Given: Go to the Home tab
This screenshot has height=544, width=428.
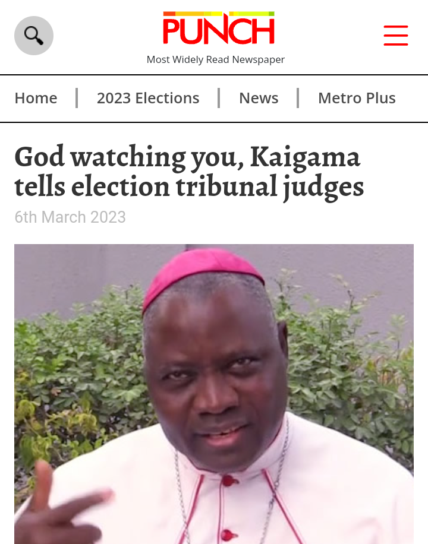Looking at the screenshot, I should [x=36, y=98].
